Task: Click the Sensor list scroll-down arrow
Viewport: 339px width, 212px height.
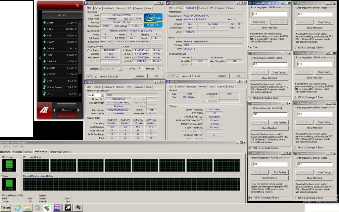Action: 80,94
